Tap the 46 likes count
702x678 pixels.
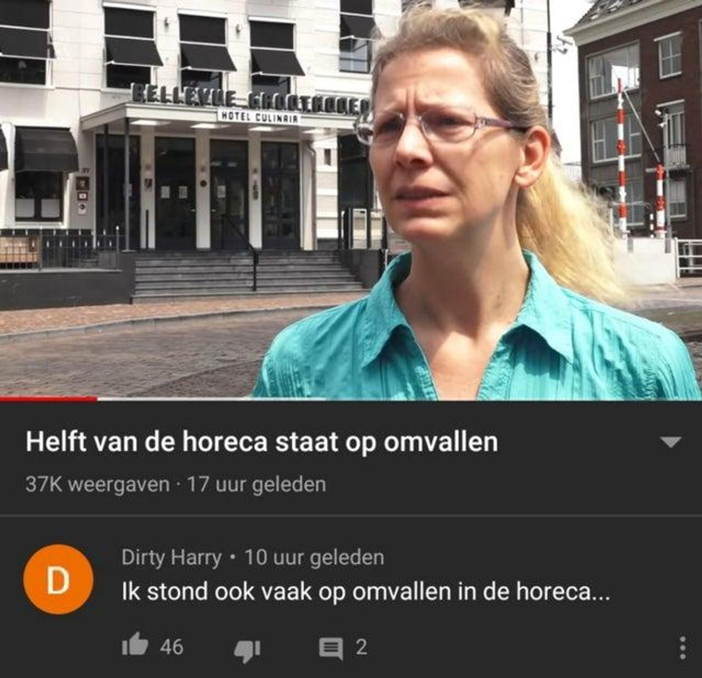[x=171, y=646]
